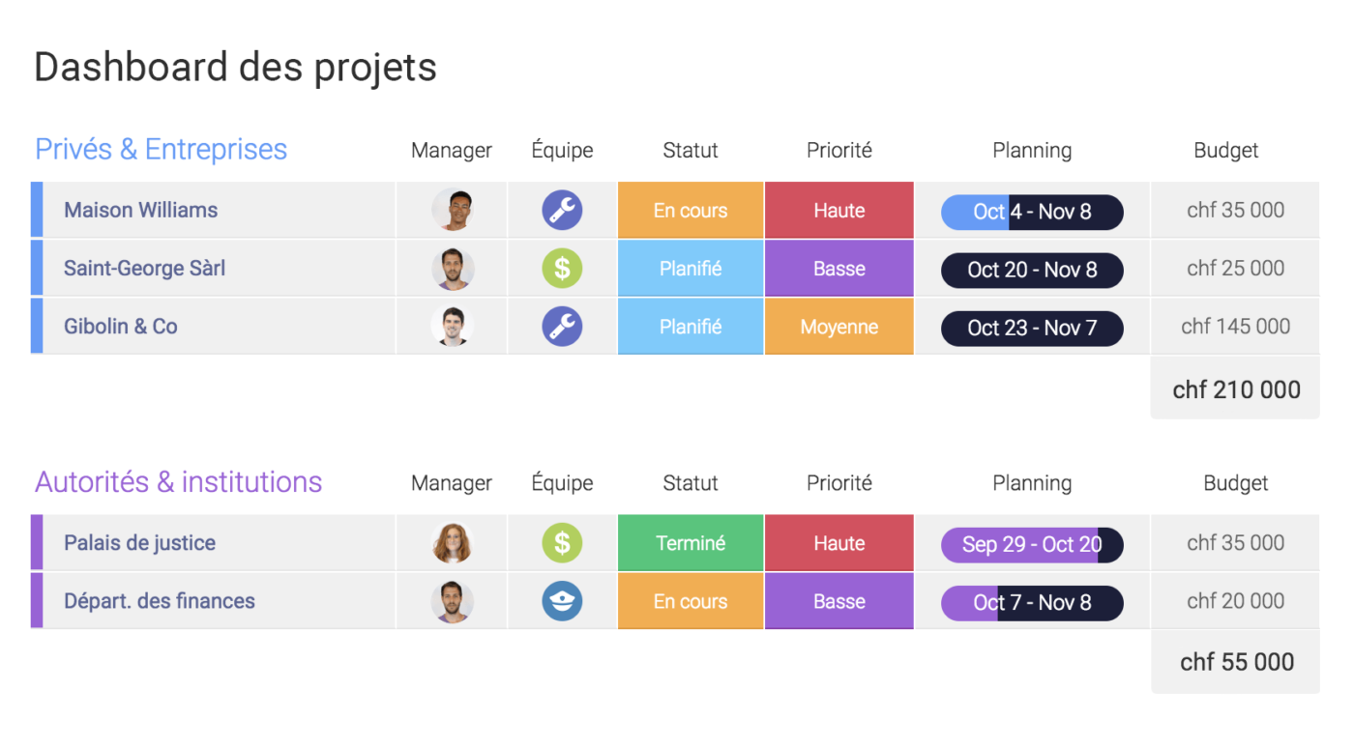Open the Maison Williams project
Image resolution: width=1354 pixels, height=748 pixels.
140,210
